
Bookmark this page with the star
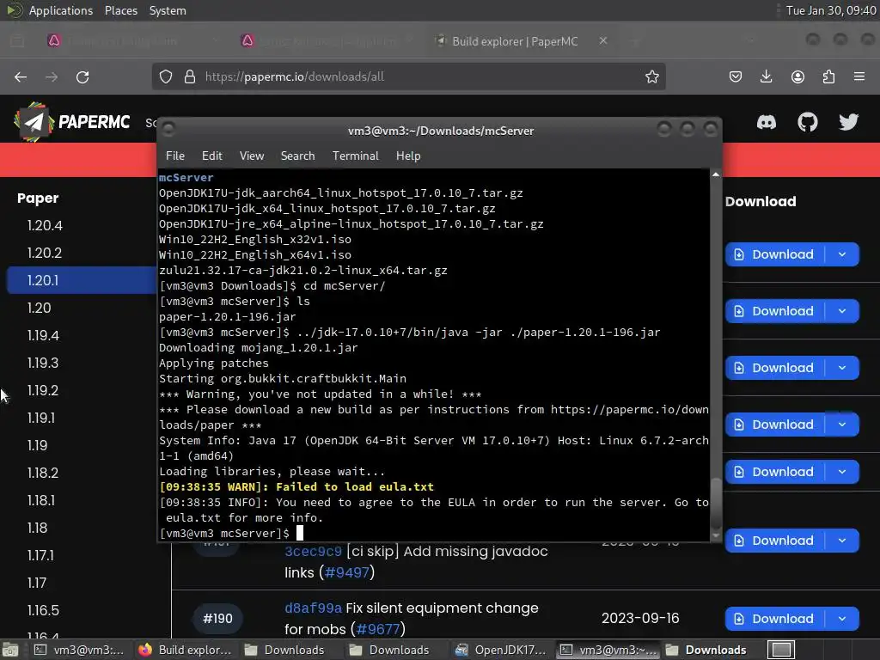coord(651,76)
